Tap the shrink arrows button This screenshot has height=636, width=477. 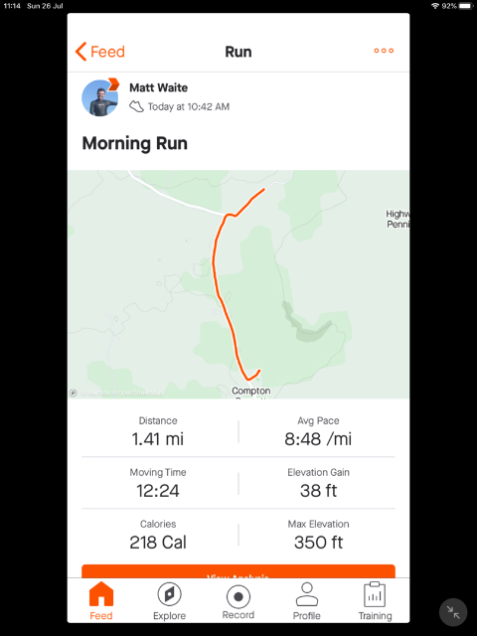453,612
